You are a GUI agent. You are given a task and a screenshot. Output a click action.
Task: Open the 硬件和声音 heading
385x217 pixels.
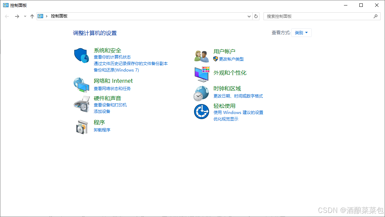107,99
